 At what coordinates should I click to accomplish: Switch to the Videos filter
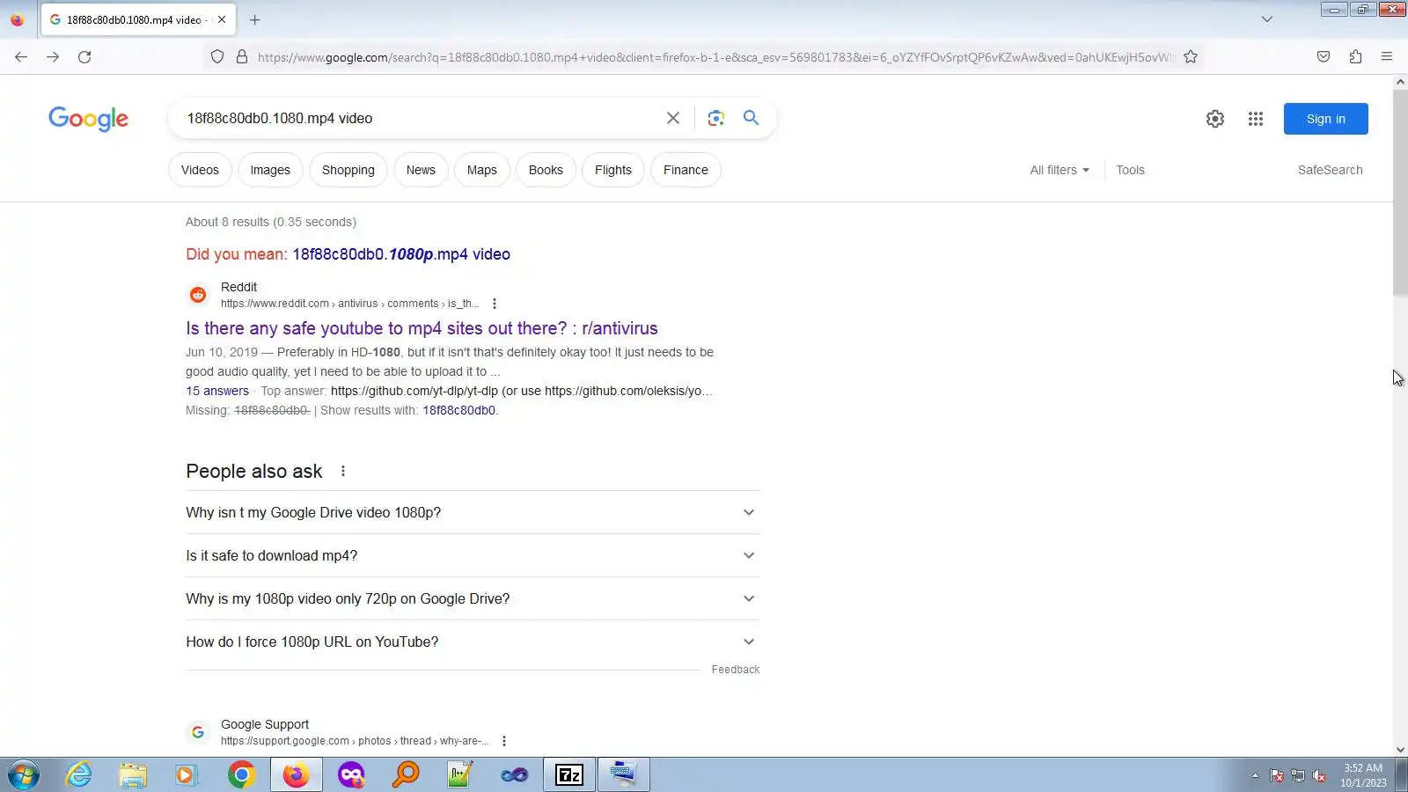(200, 170)
